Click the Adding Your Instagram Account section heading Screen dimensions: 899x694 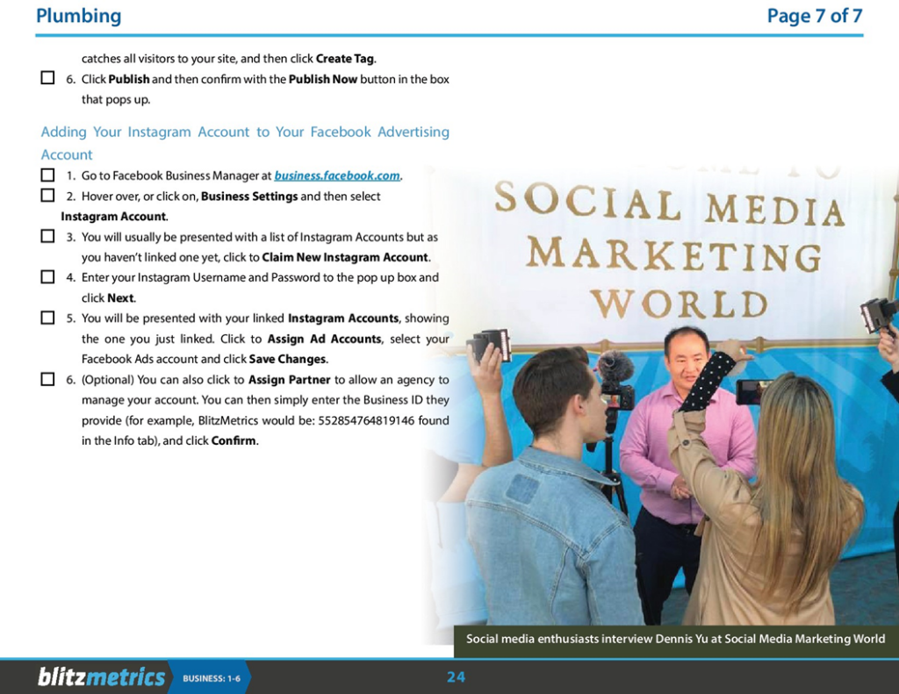click(245, 143)
